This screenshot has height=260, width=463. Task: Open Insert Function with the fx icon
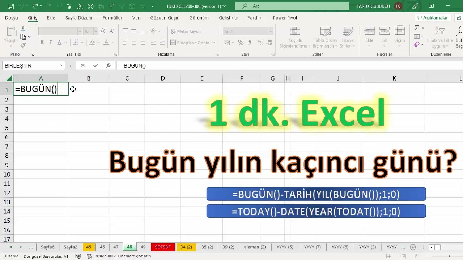(108, 65)
